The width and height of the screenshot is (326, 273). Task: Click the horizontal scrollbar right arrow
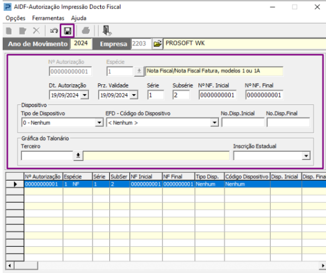click(323, 265)
